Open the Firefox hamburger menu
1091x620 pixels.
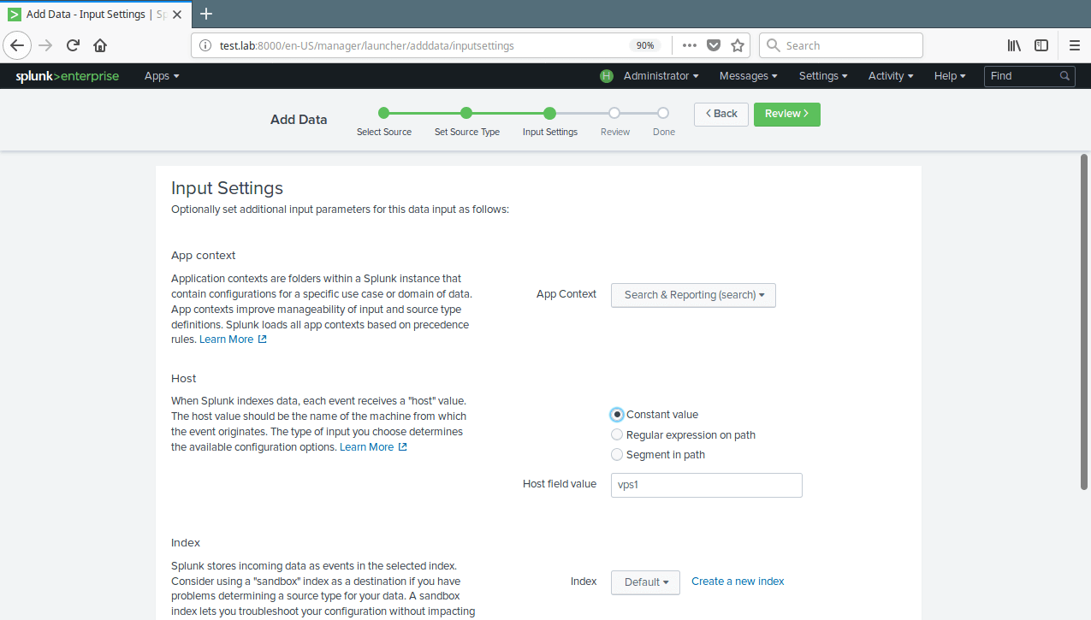pos(1075,45)
